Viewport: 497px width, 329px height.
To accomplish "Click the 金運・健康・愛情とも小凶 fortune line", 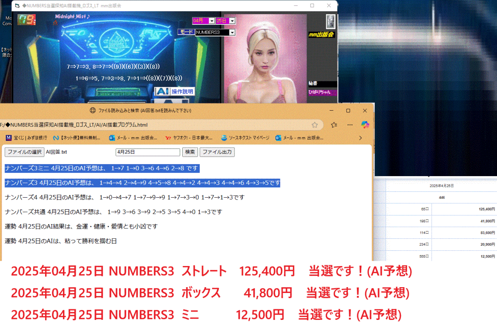I will click(81, 226).
